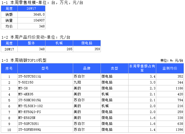Click the section title 1-2 本周产品均价变动
Image resolution: width=185 pixels, height=134 pixels.
(23, 37)
